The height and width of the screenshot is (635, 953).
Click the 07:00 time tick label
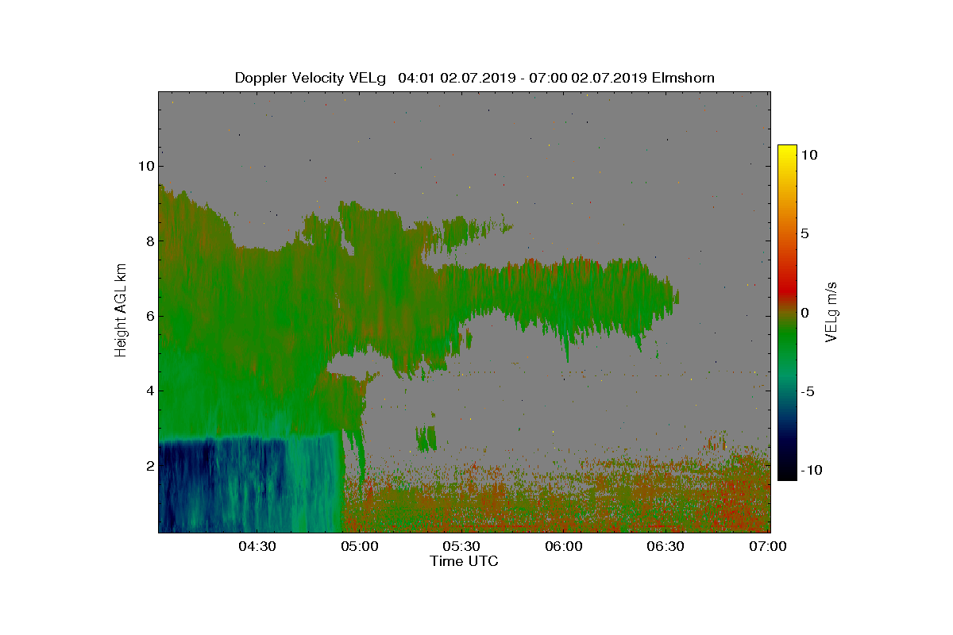[768, 547]
